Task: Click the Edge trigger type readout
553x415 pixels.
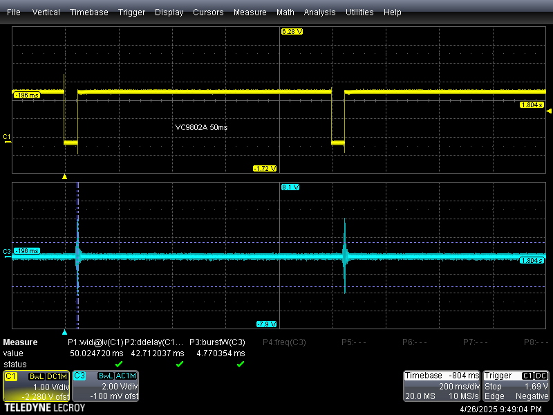Action: (494, 396)
